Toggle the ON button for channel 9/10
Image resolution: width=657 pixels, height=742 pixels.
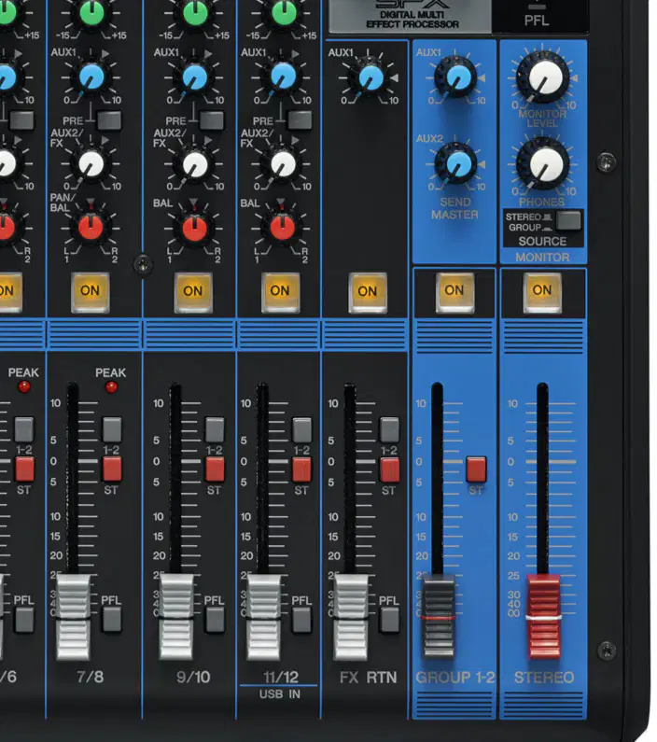(x=193, y=291)
